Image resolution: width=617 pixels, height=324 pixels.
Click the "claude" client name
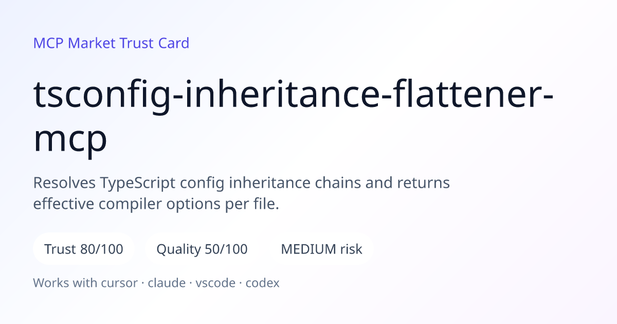click(x=167, y=283)
